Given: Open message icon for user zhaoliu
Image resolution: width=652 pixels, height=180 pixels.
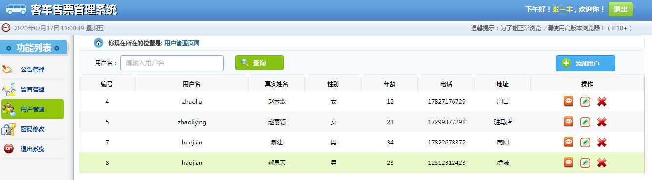Looking at the screenshot, I should [x=569, y=101].
